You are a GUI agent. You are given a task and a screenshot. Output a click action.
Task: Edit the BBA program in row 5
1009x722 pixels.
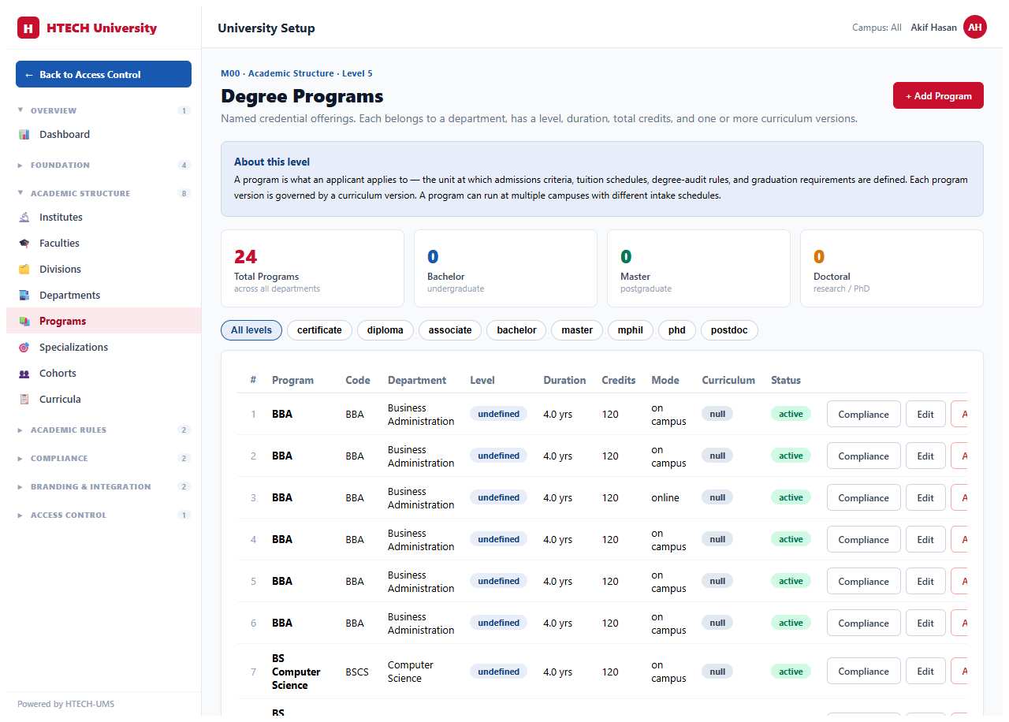click(925, 581)
